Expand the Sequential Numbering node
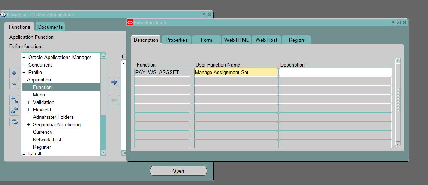The width and height of the screenshot is (428, 185). [x=28, y=124]
